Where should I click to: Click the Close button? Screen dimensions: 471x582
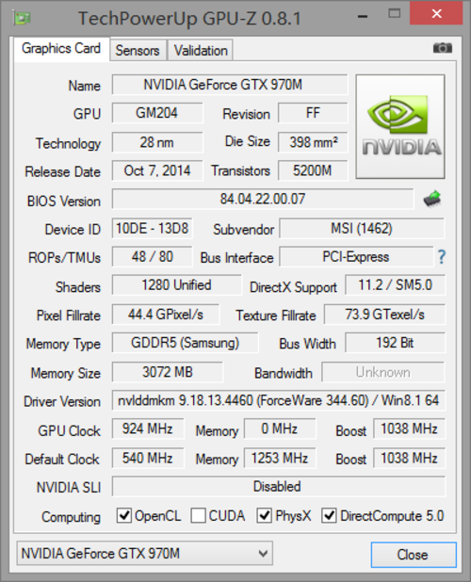(414, 555)
